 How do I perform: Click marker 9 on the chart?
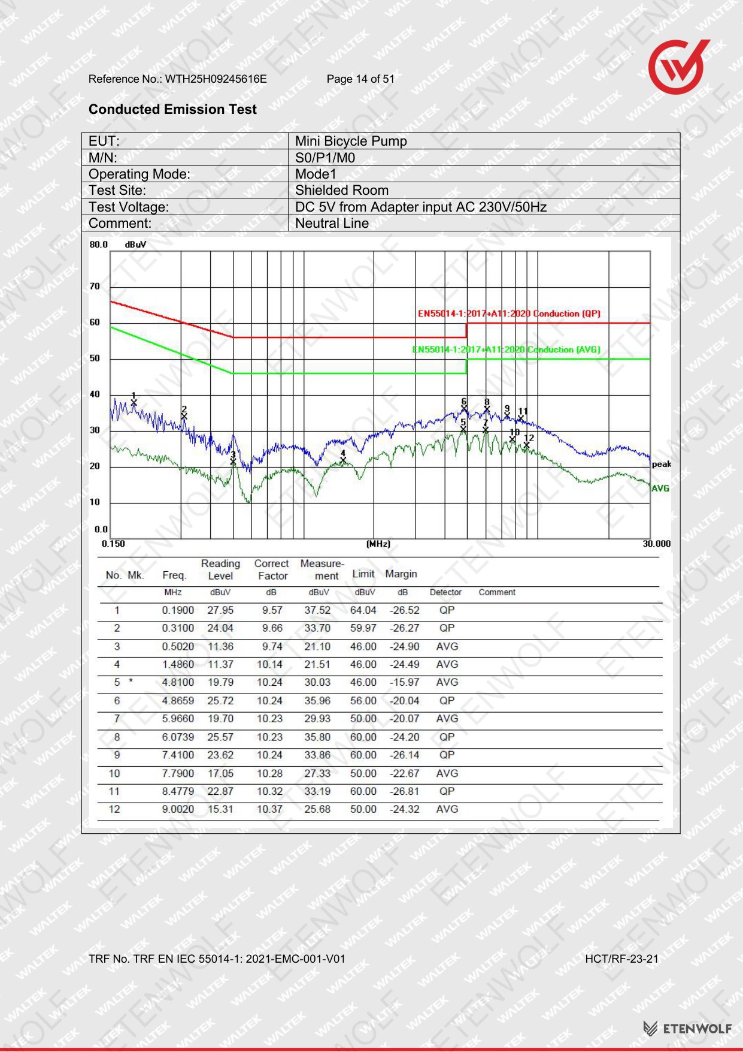[507, 415]
